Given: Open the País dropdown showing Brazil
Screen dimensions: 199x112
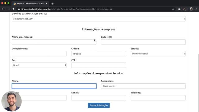Looking at the screenshot, I should [x=39, y=65].
